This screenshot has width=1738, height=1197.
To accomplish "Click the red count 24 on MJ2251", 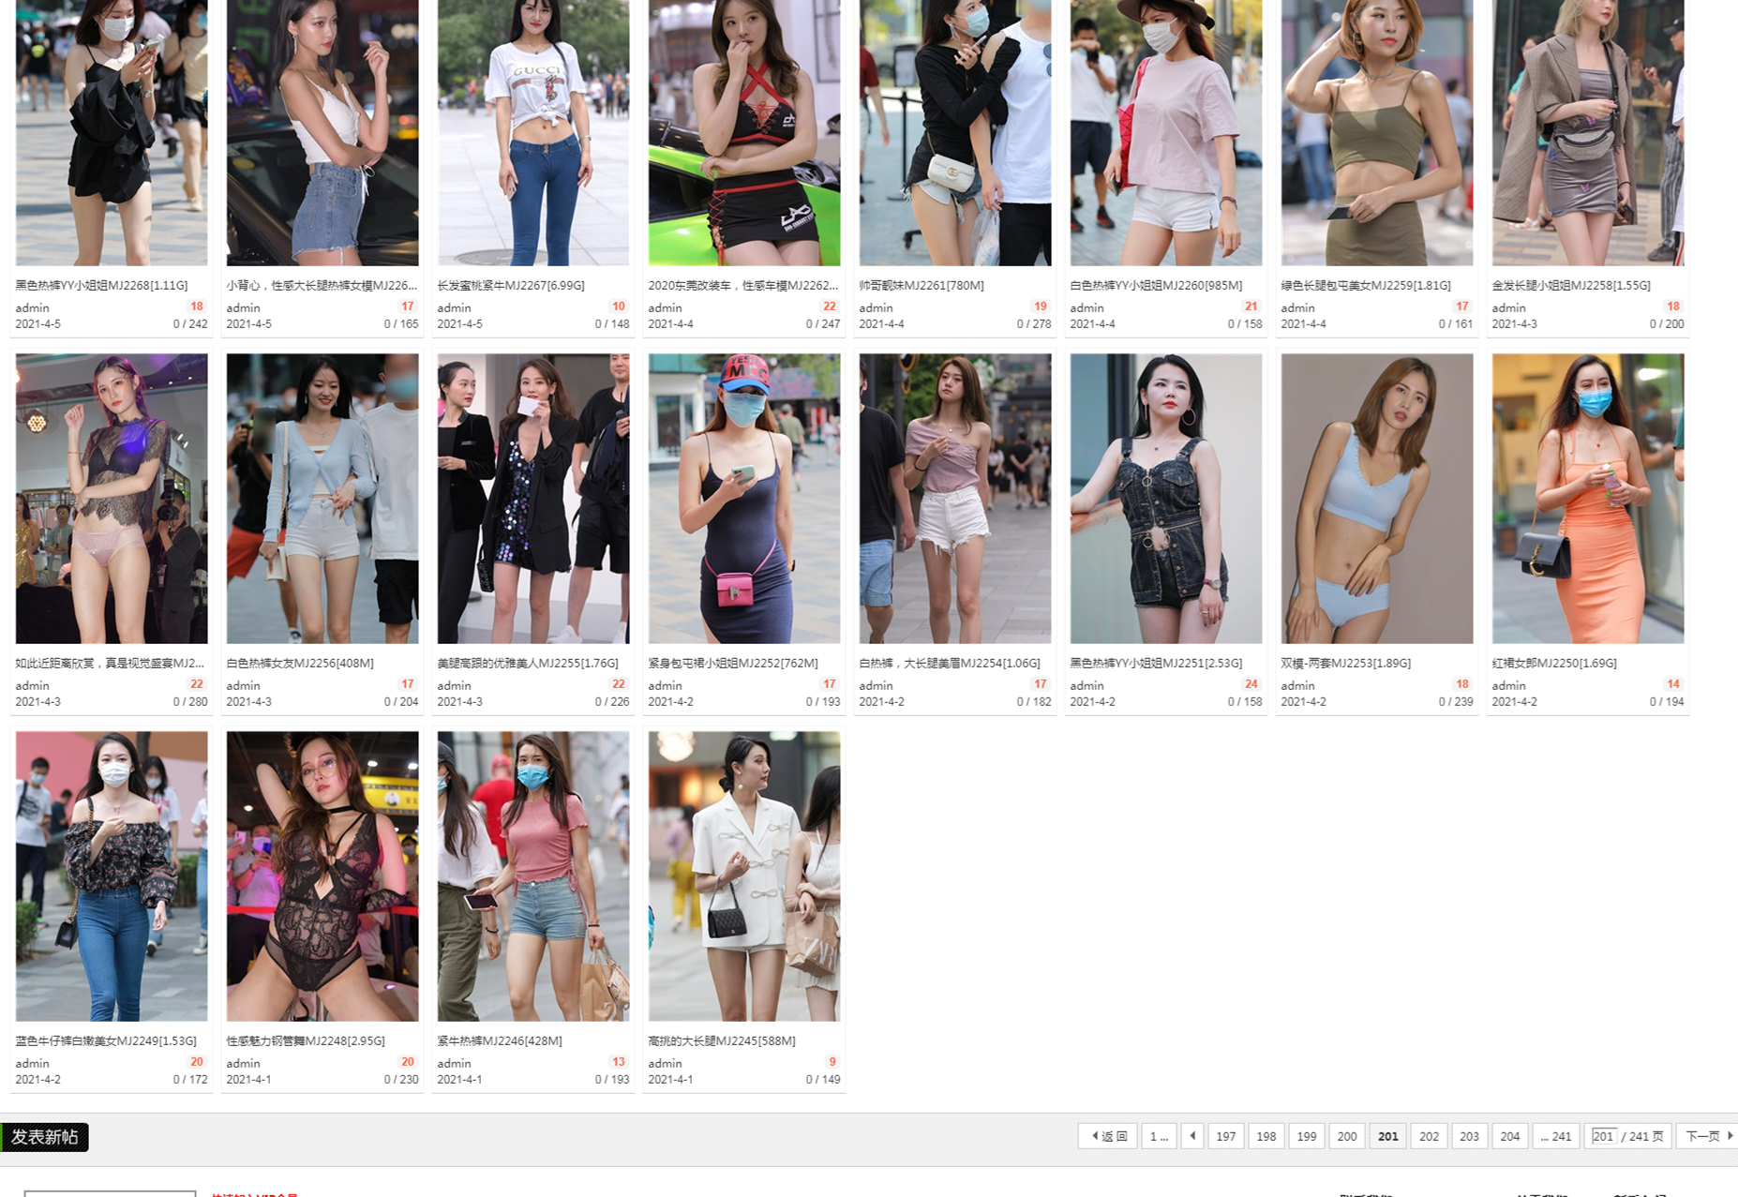I will (1251, 683).
